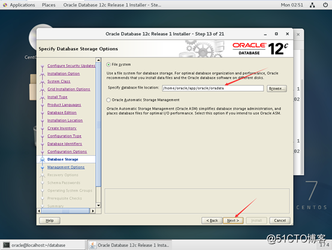
Task: Click the database file location field
Action: coord(213,88)
